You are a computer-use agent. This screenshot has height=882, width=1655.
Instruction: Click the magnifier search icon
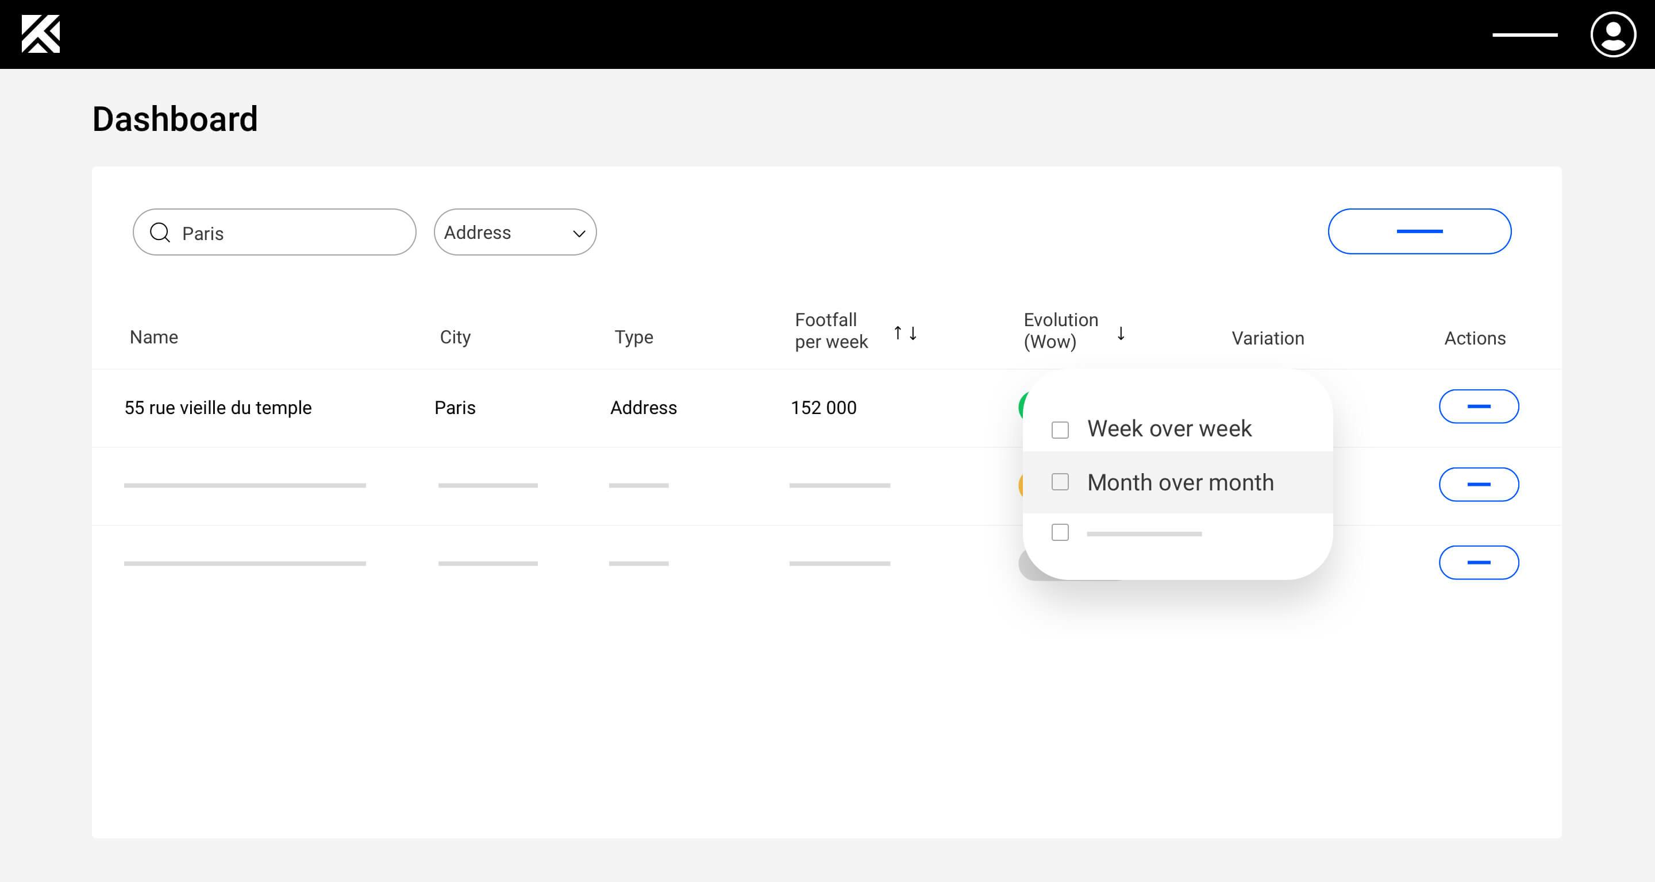coord(160,233)
